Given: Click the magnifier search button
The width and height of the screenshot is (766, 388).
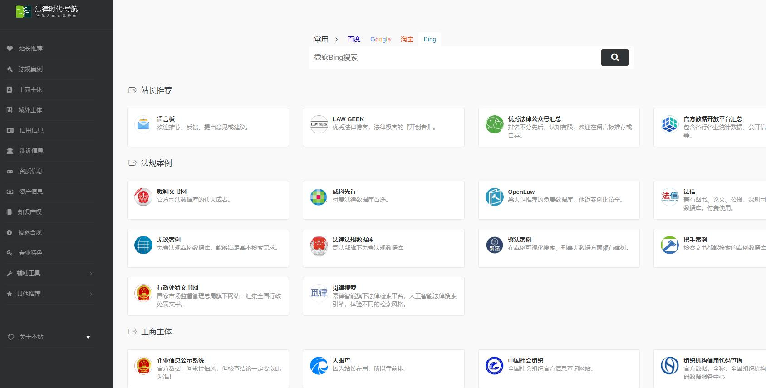Looking at the screenshot, I should (615, 58).
